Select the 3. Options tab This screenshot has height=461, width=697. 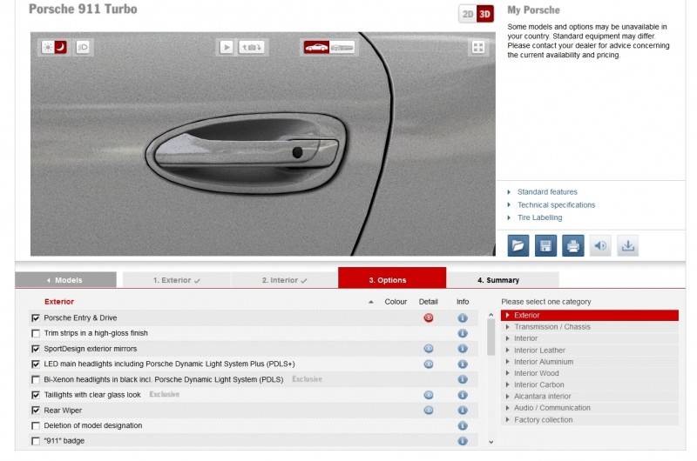coord(392,277)
